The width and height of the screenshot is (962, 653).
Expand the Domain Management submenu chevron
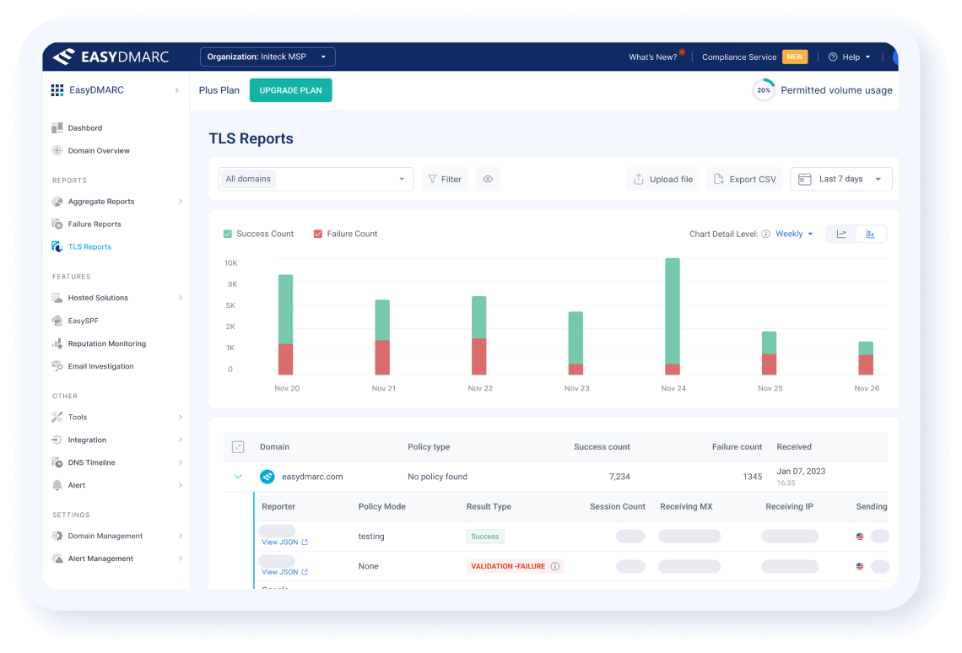coord(181,536)
